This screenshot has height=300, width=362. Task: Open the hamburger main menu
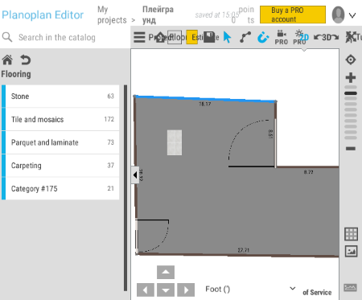point(139,37)
